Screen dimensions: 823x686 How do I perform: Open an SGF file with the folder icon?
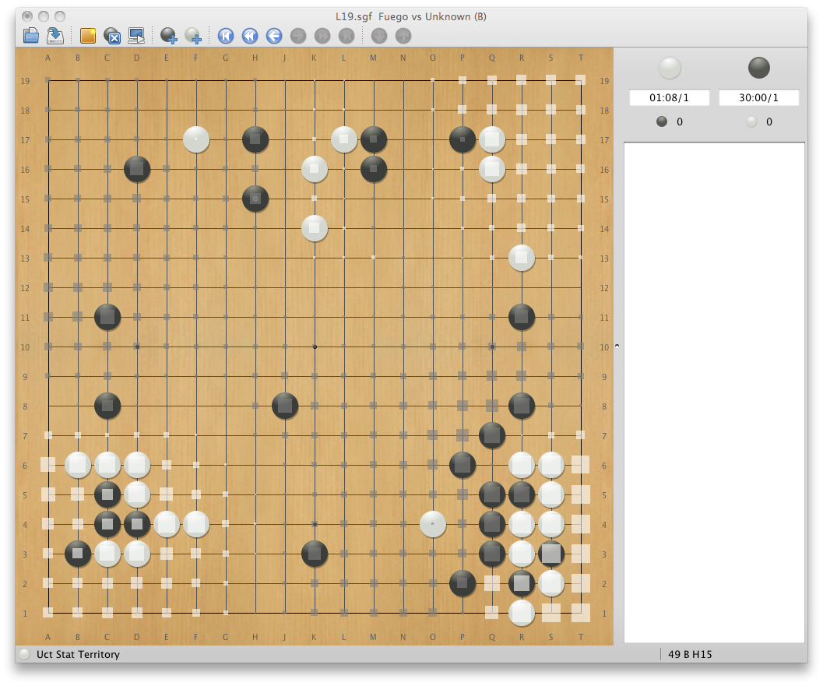[x=31, y=35]
